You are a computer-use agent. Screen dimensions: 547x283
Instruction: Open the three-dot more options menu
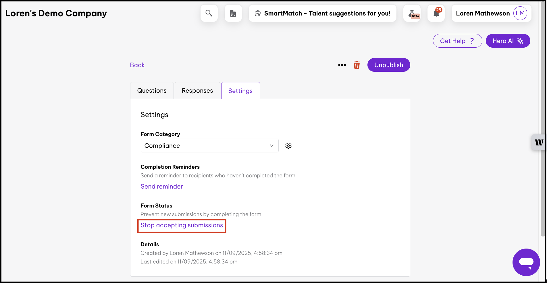[342, 65]
